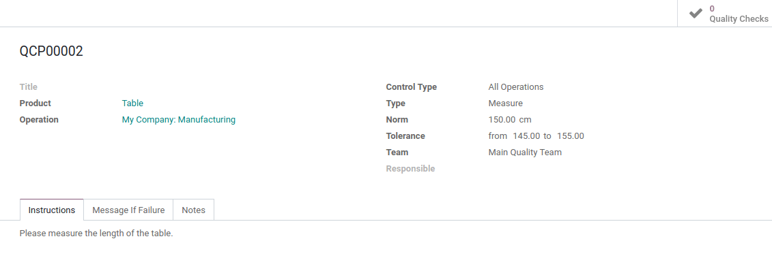
Task: Open My Company: Manufacturing operation link
Action: pyautogui.click(x=179, y=119)
